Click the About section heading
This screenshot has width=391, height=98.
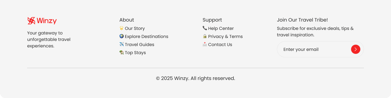(x=127, y=20)
